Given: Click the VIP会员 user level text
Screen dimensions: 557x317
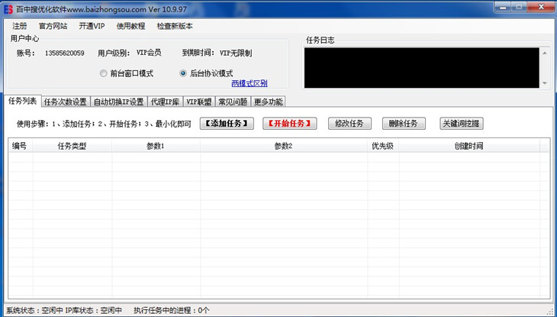Looking at the screenshot, I should coord(149,53).
